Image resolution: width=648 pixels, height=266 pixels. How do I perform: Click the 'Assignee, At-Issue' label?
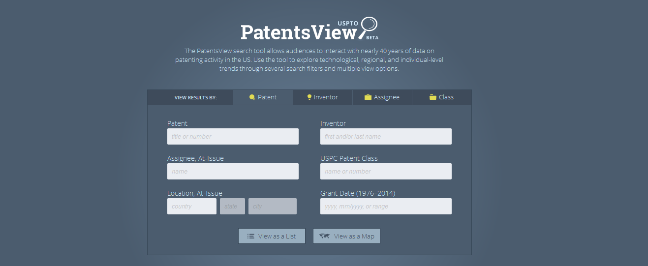click(195, 158)
